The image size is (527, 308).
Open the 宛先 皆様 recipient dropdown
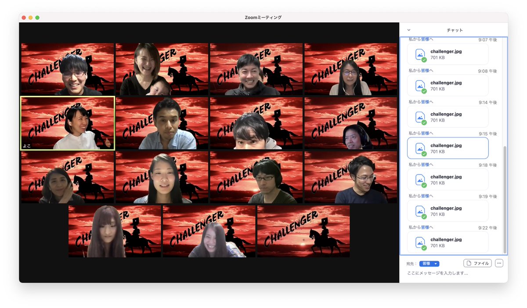pos(429,264)
